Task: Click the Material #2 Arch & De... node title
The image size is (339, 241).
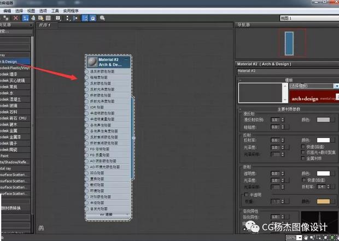Action: (110, 62)
